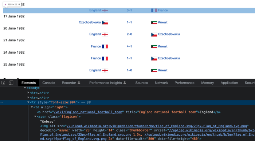Screen dimensions: 255x141
Task: Click the Performance insights flask icon
Action: tap(125, 83)
